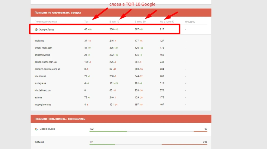Click the origami.lviv.ua top 50 value 435
Image resolution: width=267 pixels, height=149 pixels.
click(x=137, y=55)
